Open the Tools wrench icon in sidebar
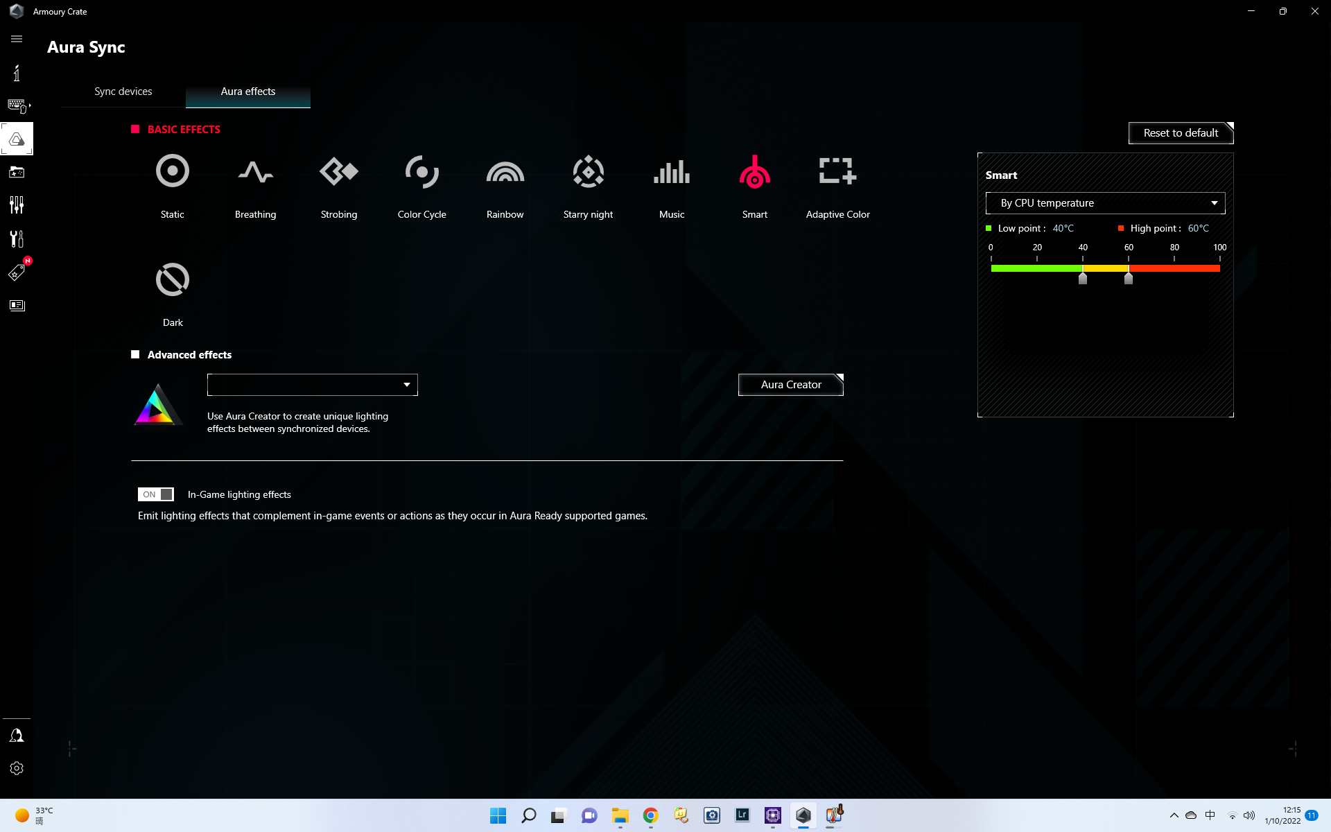Viewport: 1331px width, 832px height. click(17, 239)
